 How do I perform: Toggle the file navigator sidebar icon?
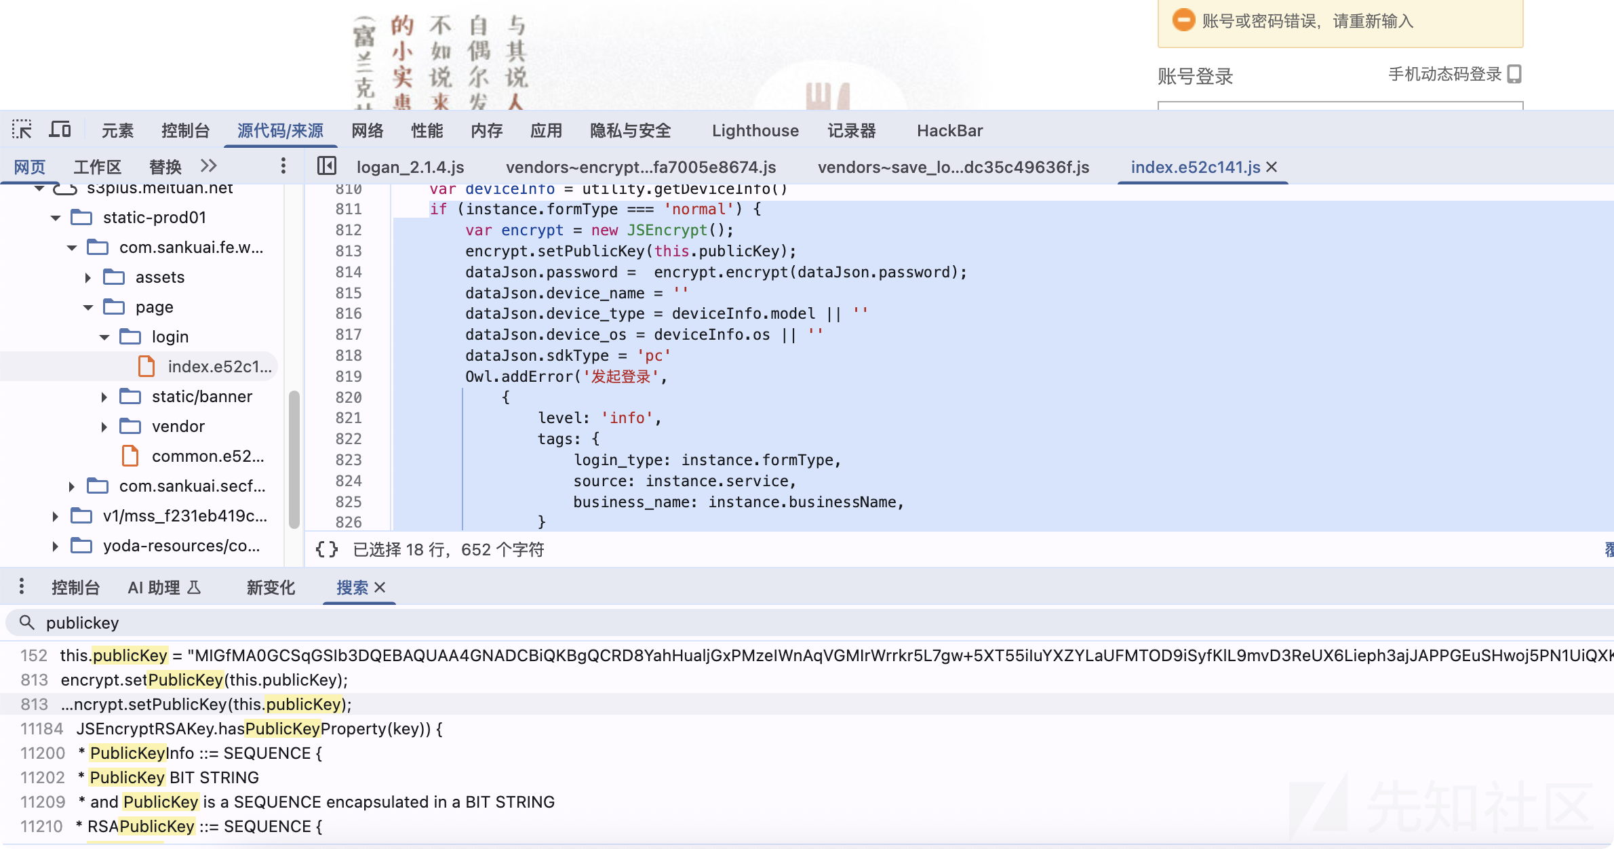point(327,166)
